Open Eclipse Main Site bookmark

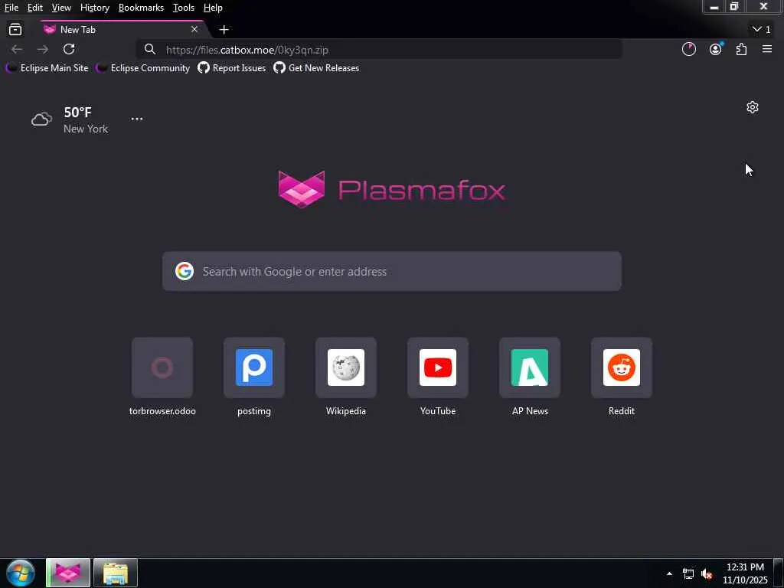click(x=47, y=68)
